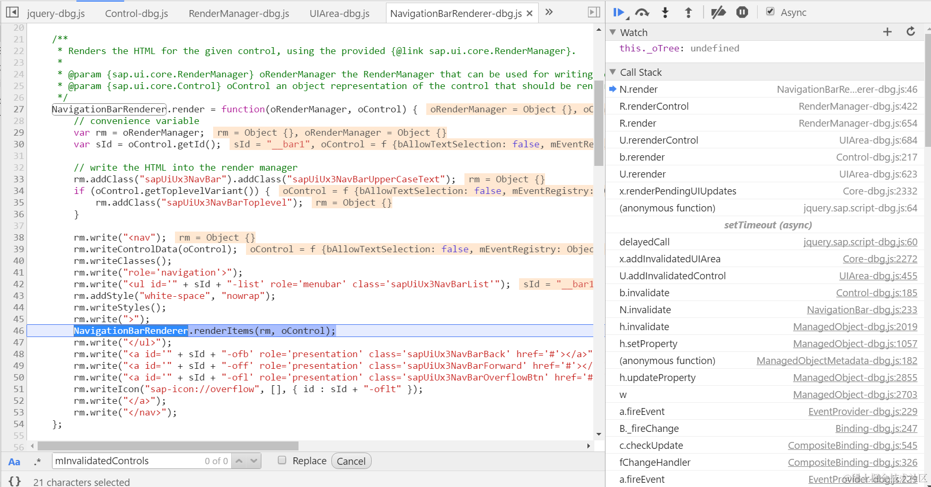Click the code editor vertical scrollbar
Viewport: 931px width, 487px height.
(599, 123)
